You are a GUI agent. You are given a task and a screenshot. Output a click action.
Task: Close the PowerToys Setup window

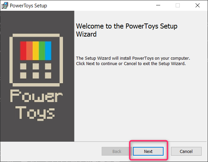click(x=198, y=5)
